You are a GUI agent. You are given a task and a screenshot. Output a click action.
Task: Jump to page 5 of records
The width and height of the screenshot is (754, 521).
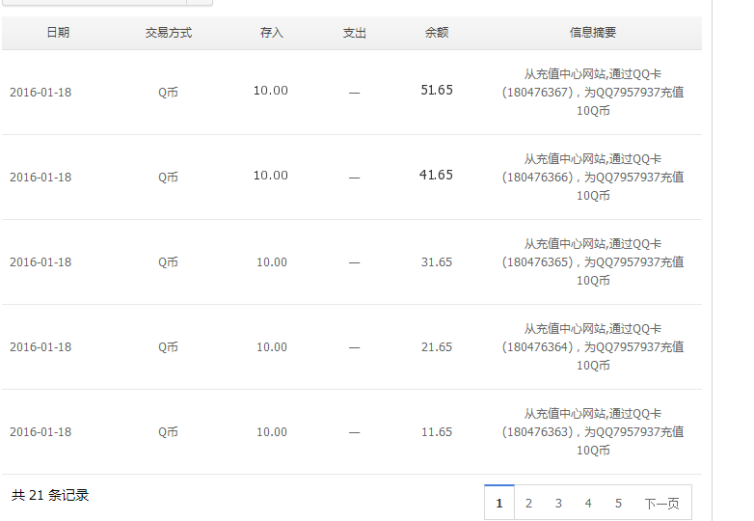[x=618, y=504]
